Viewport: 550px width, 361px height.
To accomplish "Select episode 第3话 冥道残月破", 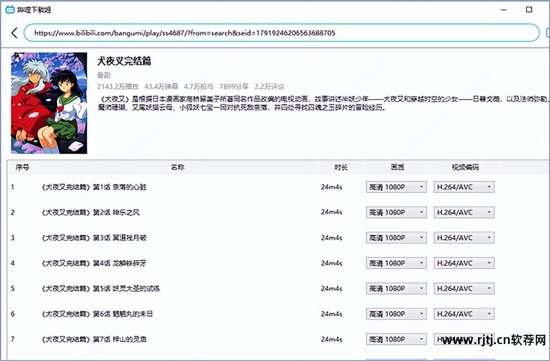I will (x=94, y=238).
